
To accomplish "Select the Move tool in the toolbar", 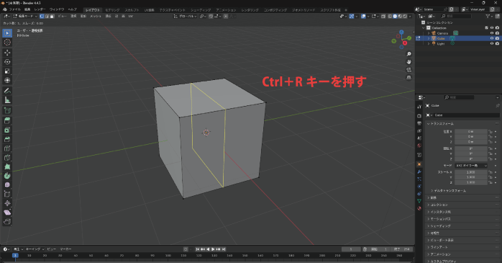I will pos(7,53).
